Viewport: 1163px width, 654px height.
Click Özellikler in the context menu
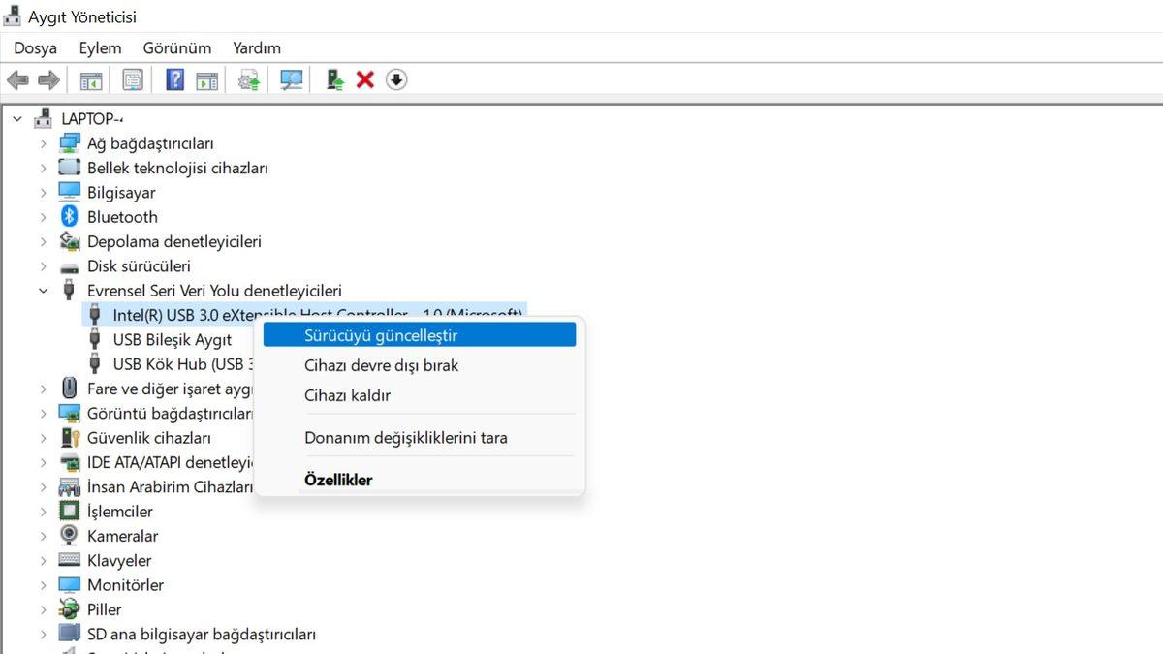[x=338, y=479]
